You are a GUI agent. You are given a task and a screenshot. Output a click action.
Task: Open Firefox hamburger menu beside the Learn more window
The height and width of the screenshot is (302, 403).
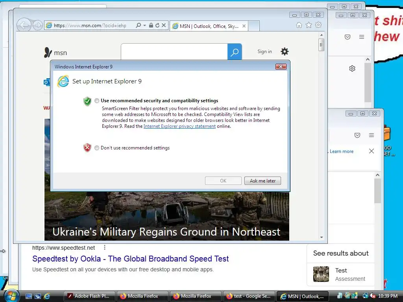pyautogui.click(x=372, y=135)
